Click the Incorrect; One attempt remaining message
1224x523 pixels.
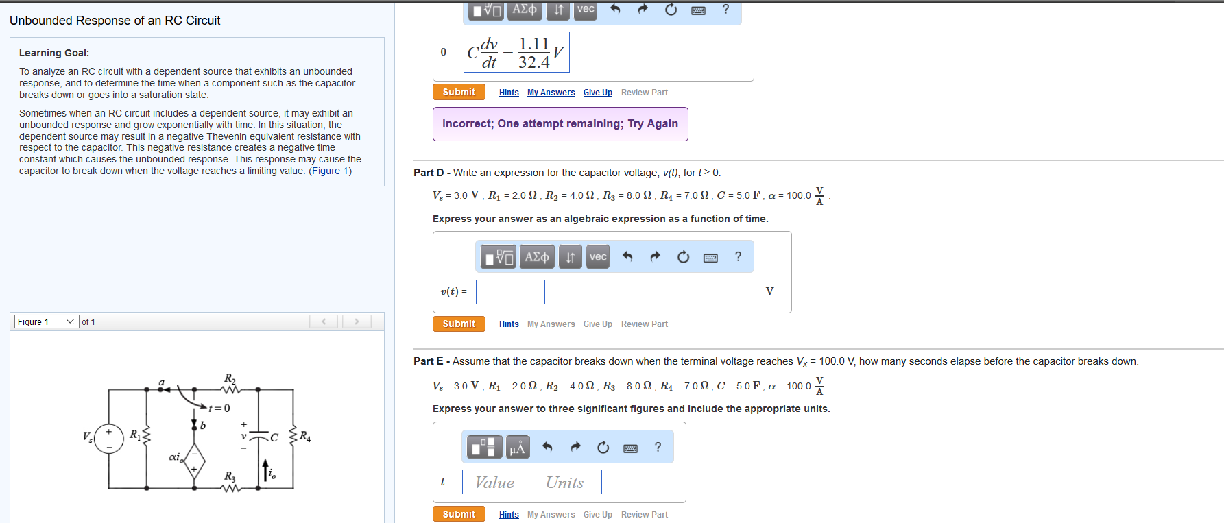point(560,124)
